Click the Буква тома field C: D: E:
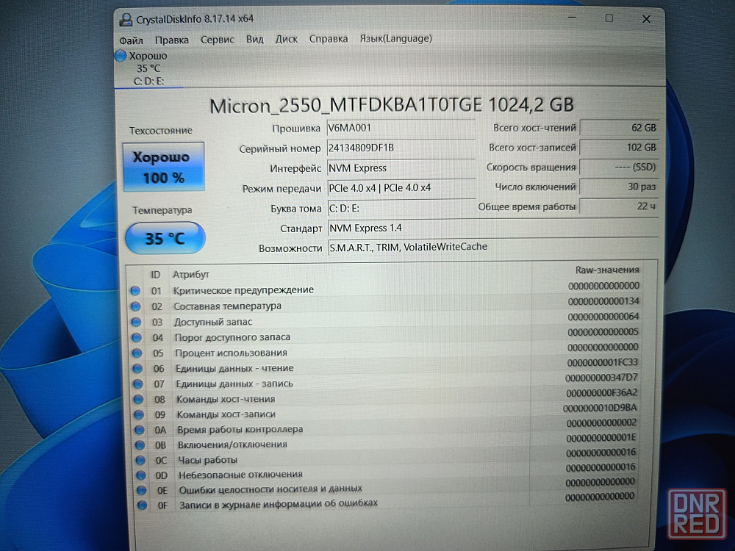 pos(401,208)
